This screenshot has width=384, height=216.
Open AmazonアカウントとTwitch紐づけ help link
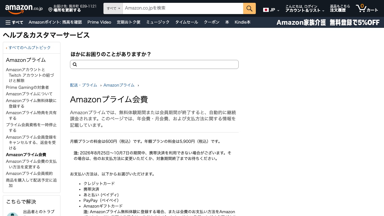pos(30,75)
